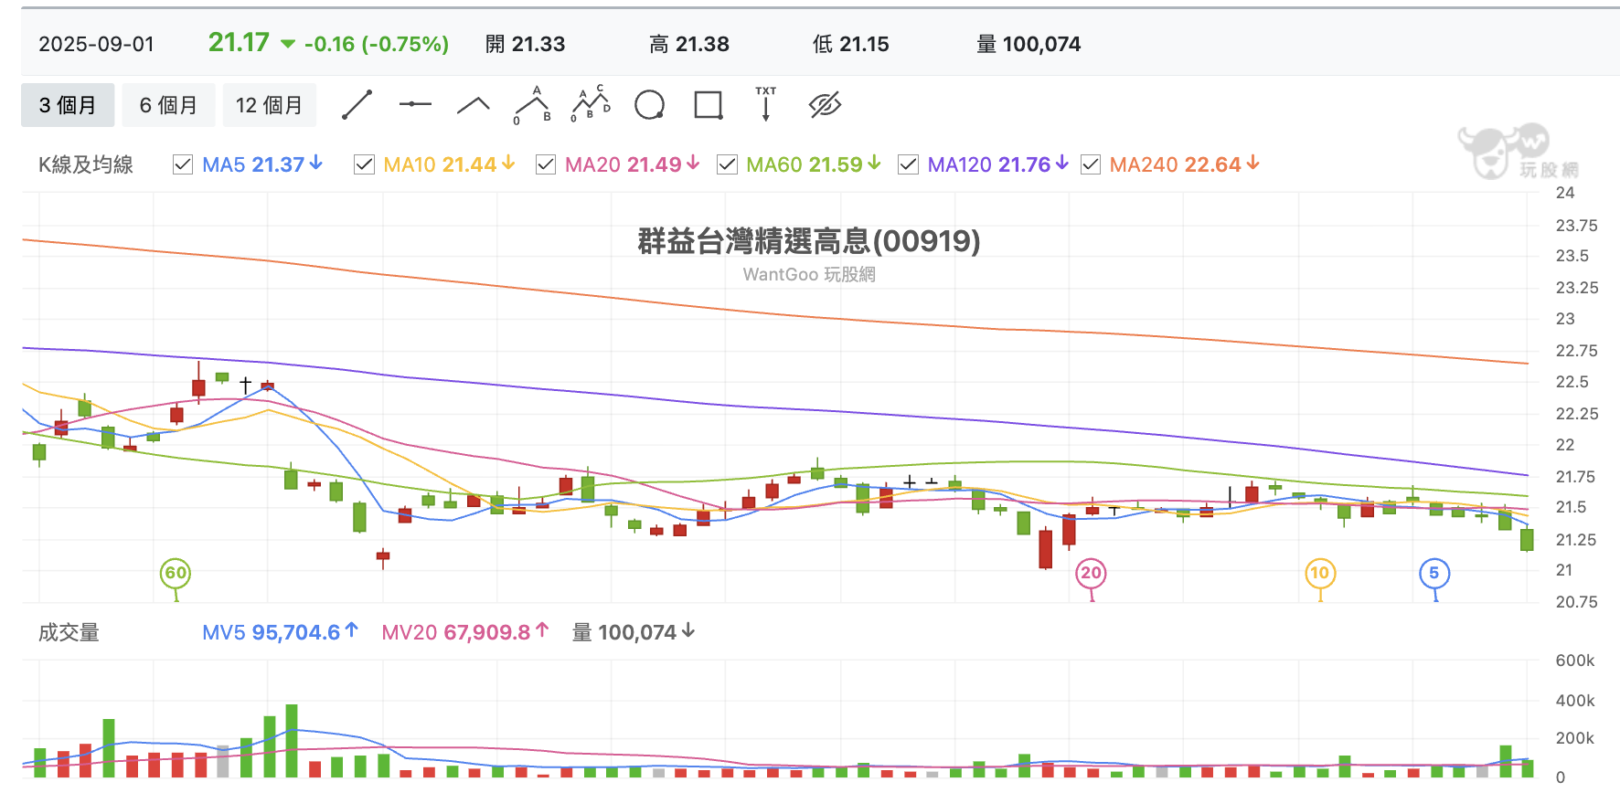Uncheck the MA20 moving average checkbox

coord(546,164)
